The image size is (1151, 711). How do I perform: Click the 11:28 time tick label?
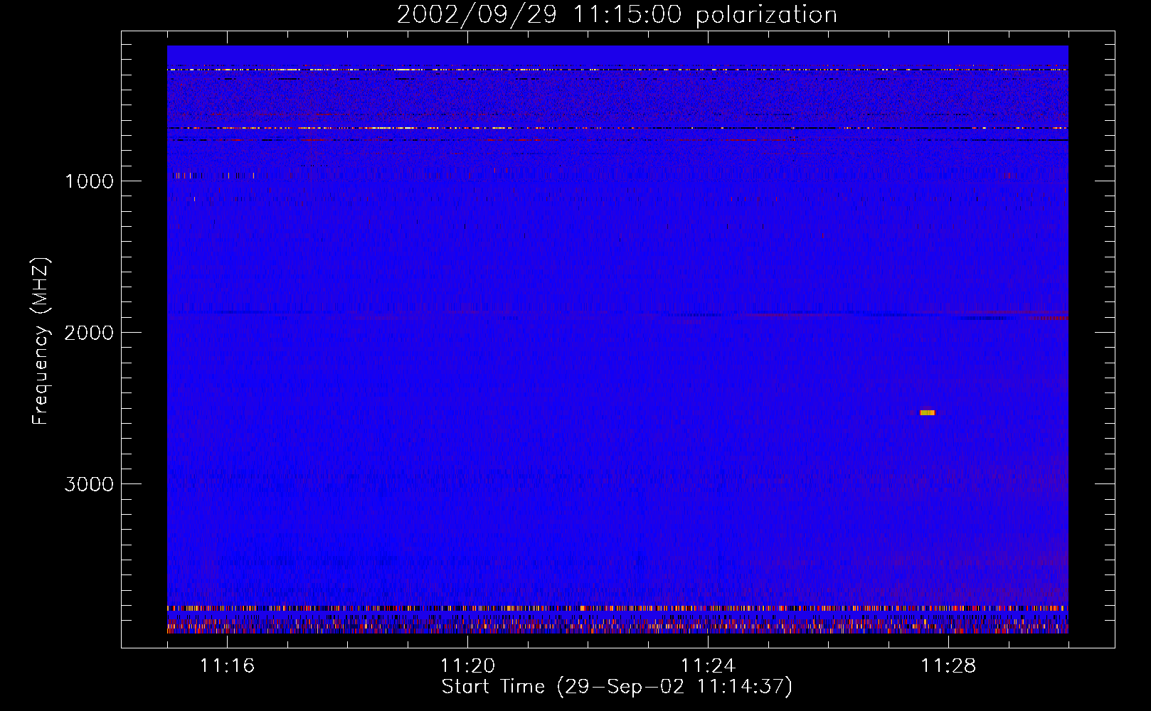(948, 666)
